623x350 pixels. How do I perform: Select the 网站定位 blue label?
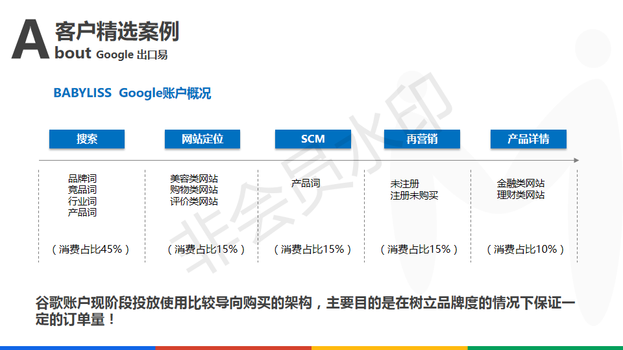click(x=202, y=139)
